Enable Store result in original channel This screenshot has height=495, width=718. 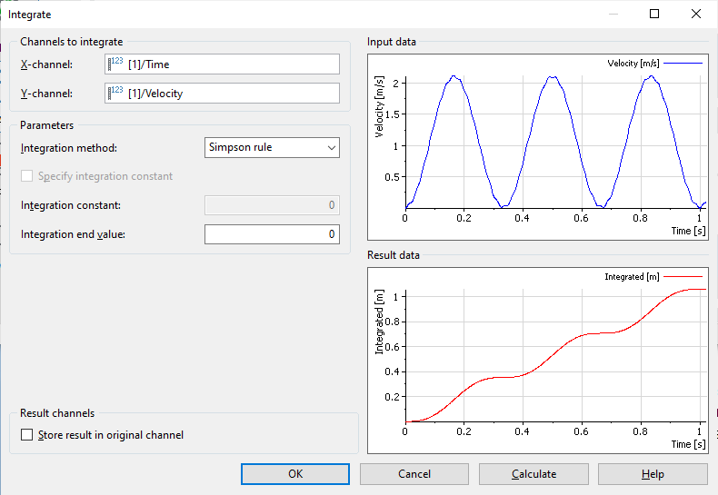click(x=27, y=435)
